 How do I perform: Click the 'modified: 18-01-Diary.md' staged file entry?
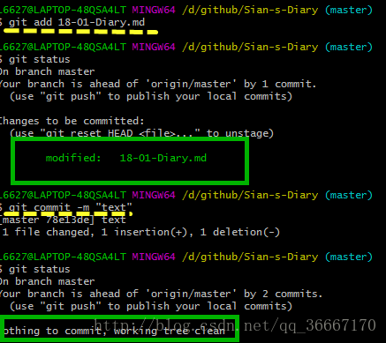(126, 158)
